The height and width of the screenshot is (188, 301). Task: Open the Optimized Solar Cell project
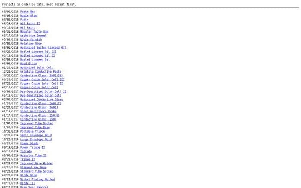tap(37, 67)
